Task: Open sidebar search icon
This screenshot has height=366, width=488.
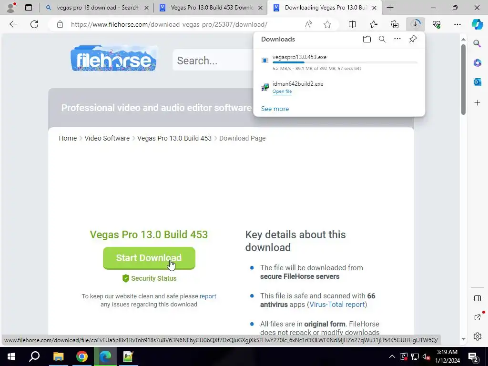Action: [477, 43]
